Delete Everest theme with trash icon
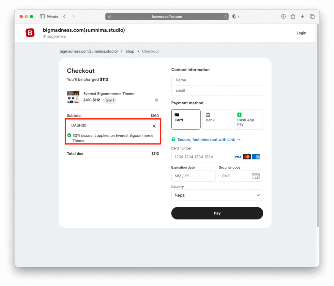 click(157, 100)
